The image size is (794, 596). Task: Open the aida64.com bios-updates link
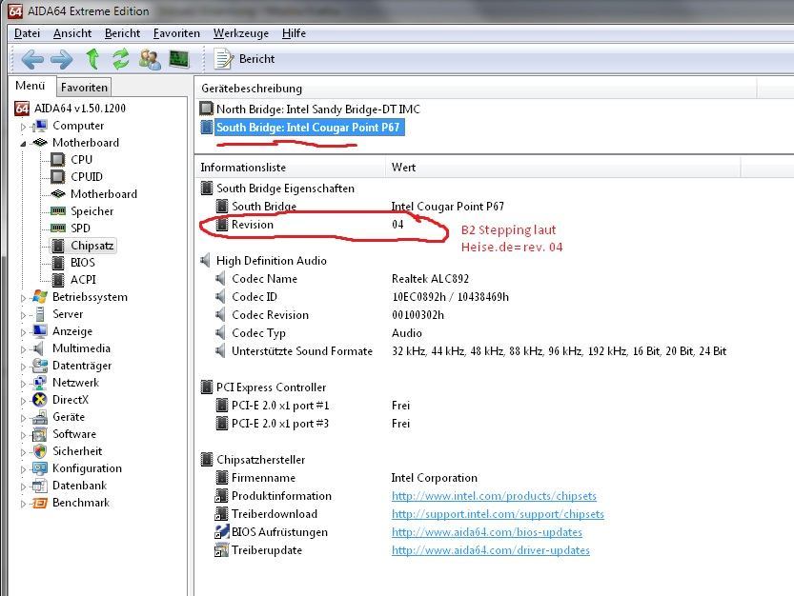click(x=487, y=532)
